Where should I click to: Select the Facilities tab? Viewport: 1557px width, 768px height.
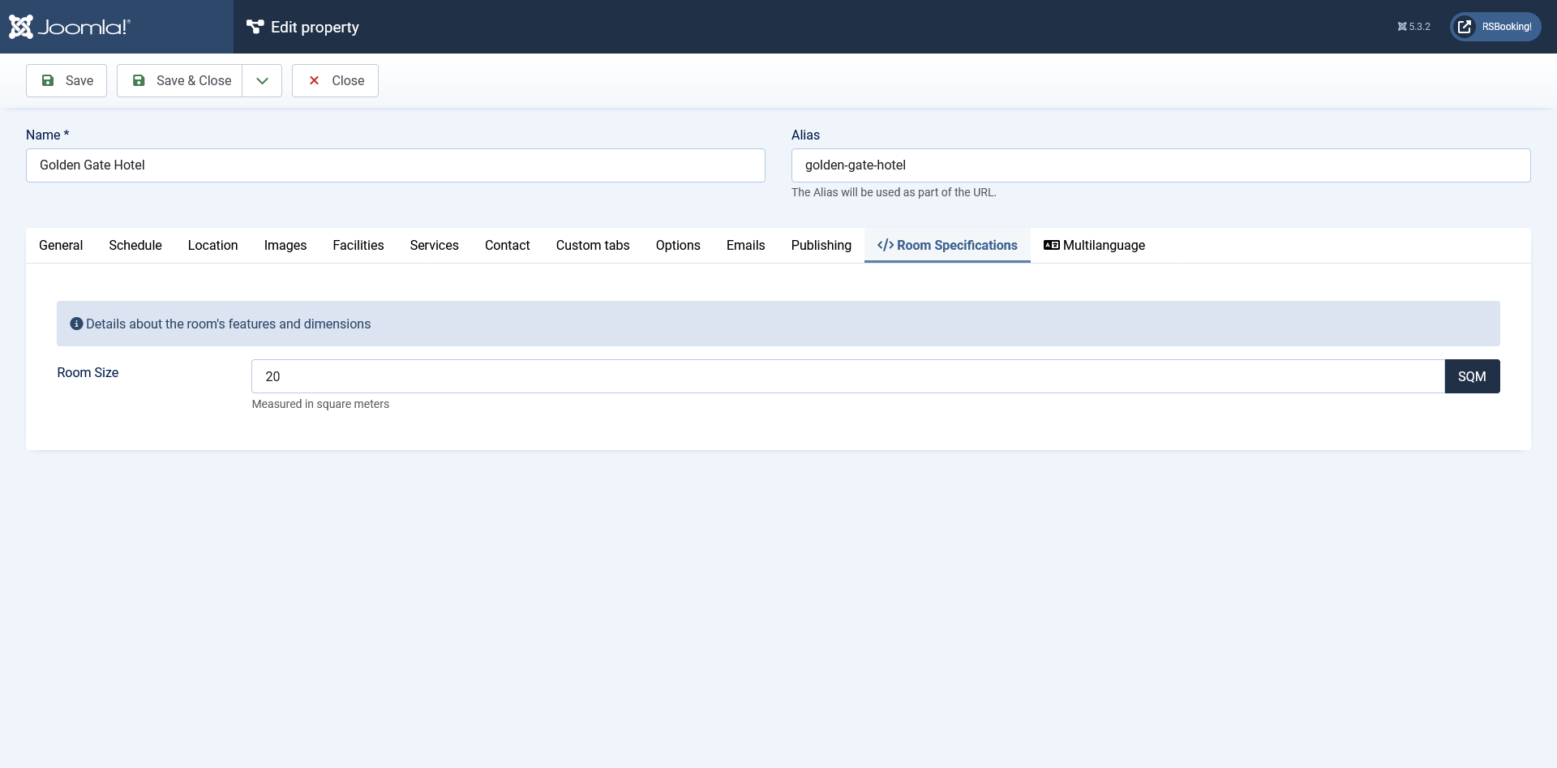358,245
